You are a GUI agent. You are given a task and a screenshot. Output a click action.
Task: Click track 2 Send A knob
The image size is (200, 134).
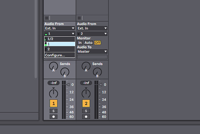pos(86,66)
